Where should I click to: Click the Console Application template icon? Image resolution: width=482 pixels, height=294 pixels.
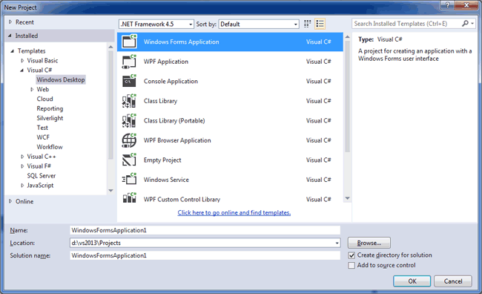tap(129, 81)
